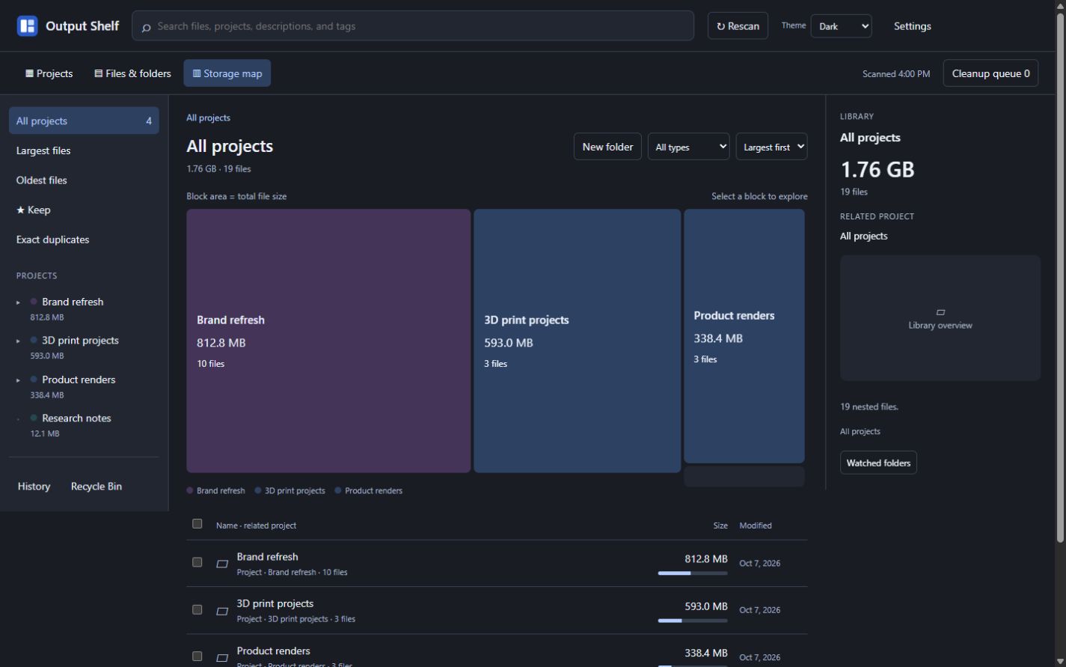This screenshot has width=1066, height=667.
Task: Click the folder icon in the 3D print projects row
Action: 222,611
